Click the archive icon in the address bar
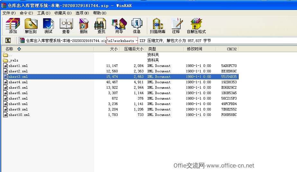297x172 pixels. [22, 40]
